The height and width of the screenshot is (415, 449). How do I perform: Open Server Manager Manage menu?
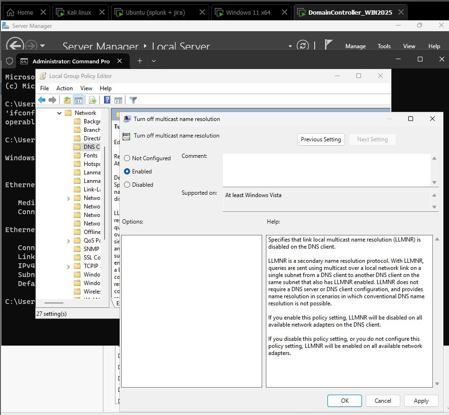[x=355, y=46]
